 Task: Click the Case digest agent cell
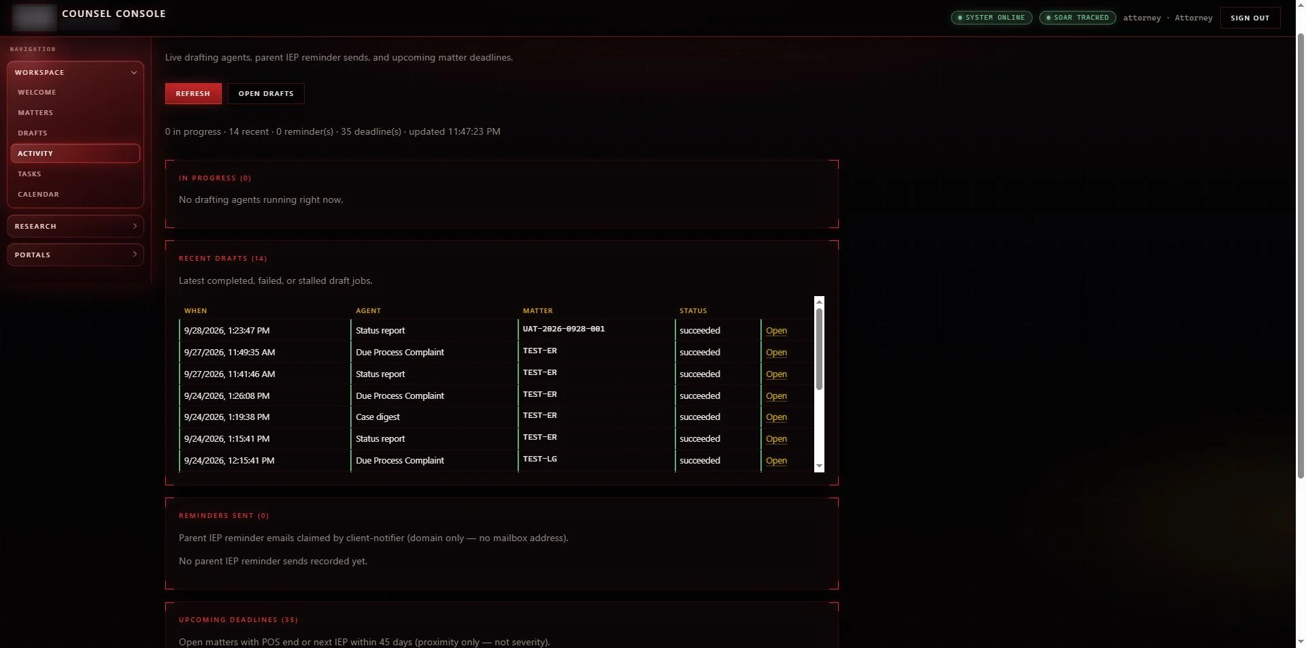click(434, 417)
